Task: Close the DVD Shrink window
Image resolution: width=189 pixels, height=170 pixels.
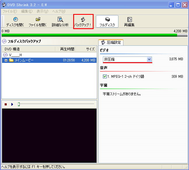Action: [185, 5]
